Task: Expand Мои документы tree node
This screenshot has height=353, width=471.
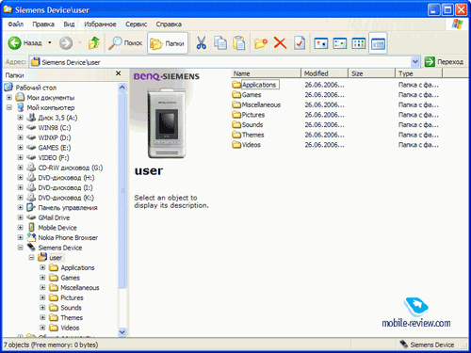Action: 9,98
